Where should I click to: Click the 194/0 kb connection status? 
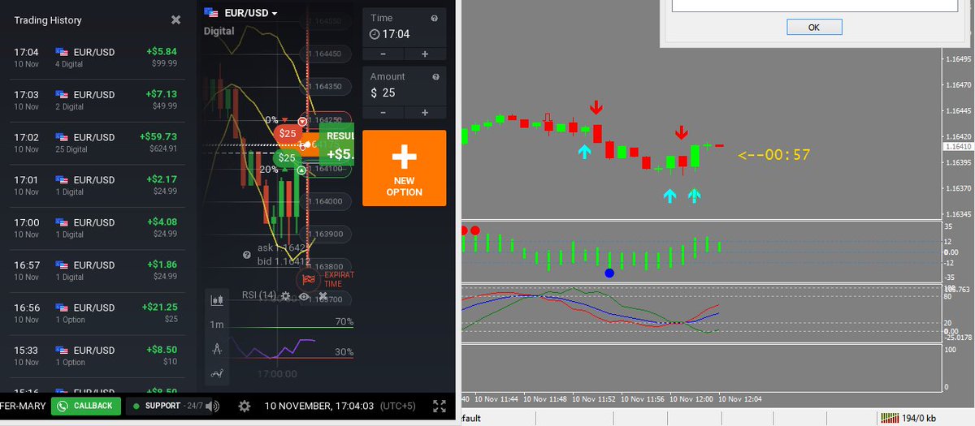[x=909, y=418]
